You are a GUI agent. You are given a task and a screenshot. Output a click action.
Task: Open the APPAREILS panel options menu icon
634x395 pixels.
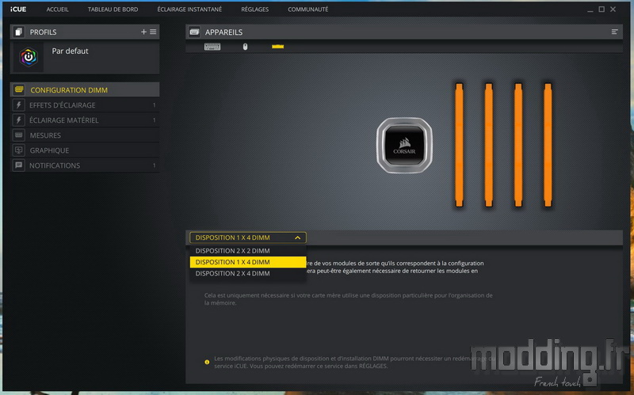coord(615,32)
